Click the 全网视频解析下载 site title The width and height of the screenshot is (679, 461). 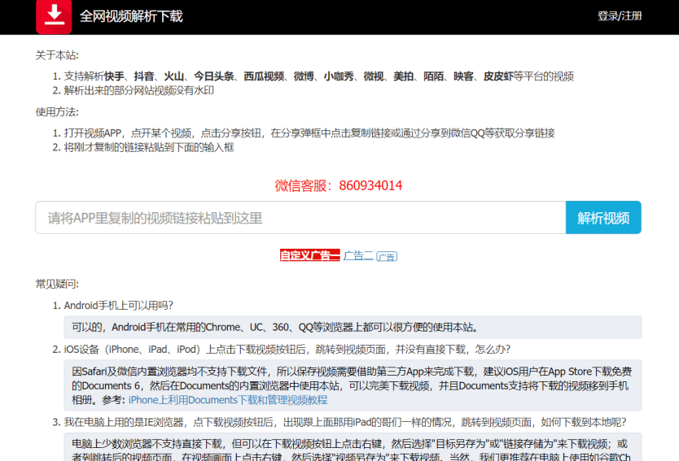coord(131,16)
